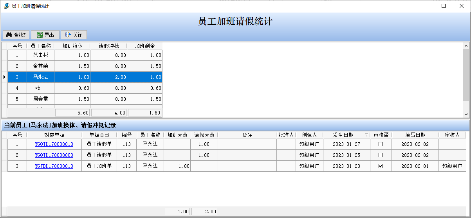Open document link YGJBD170000010
Image resolution: width=471 pixels, height=218 pixels.
point(54,166)
